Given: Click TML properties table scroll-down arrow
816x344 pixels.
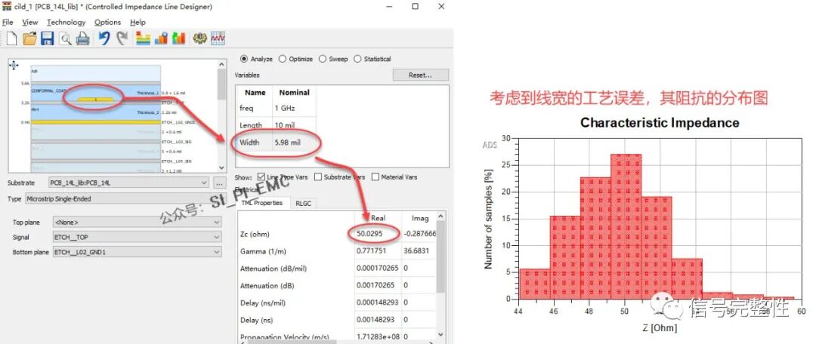Looking at the screenshot, I should tap(440, 335).
